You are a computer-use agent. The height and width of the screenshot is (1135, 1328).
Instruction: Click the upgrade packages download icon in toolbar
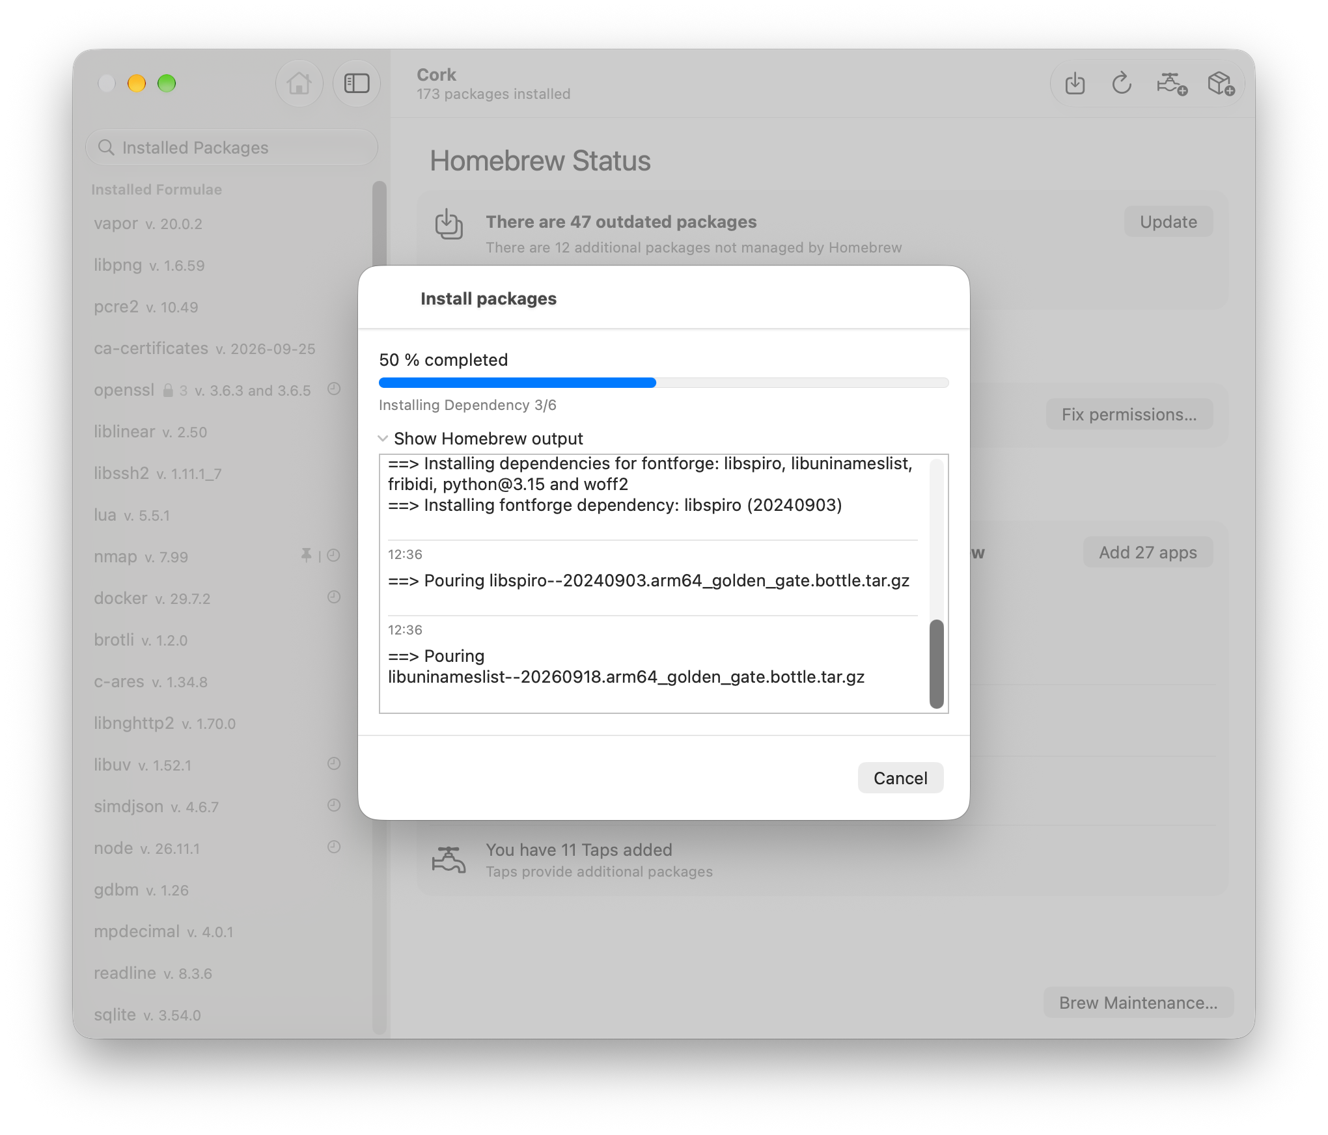(1075, 83)
